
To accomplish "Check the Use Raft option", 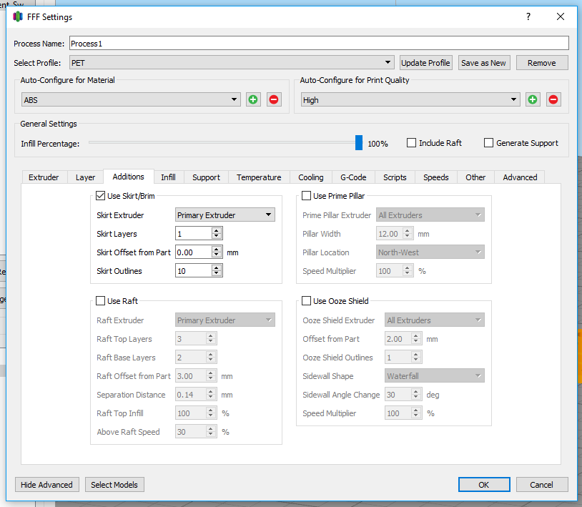I will [x=100, y=300].
